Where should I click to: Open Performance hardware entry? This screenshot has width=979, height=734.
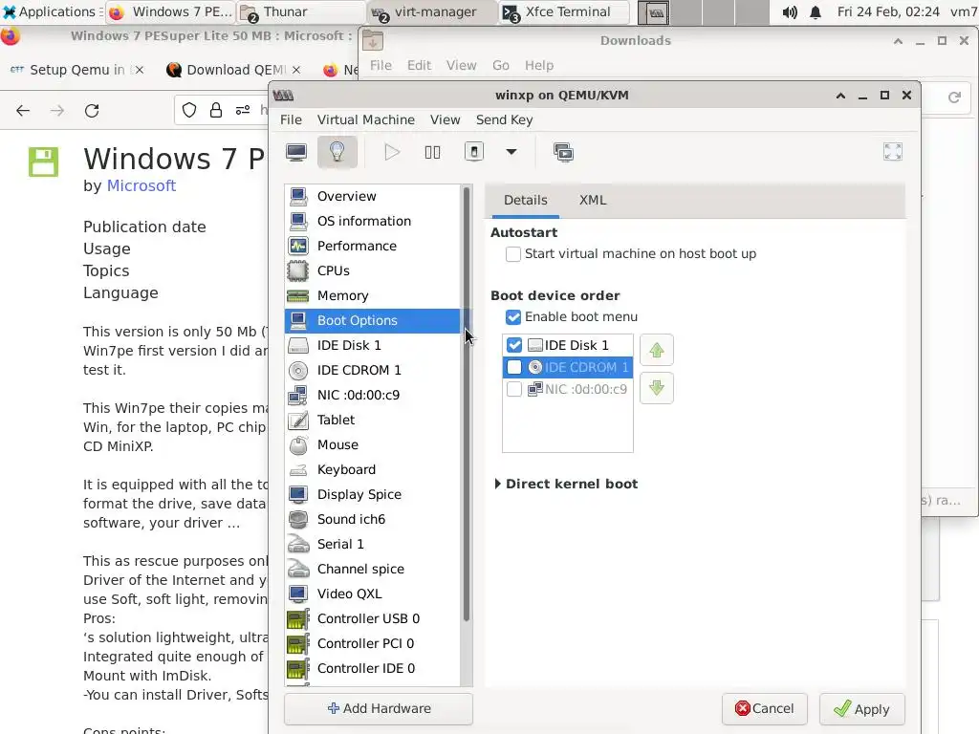tap(373, 246)
